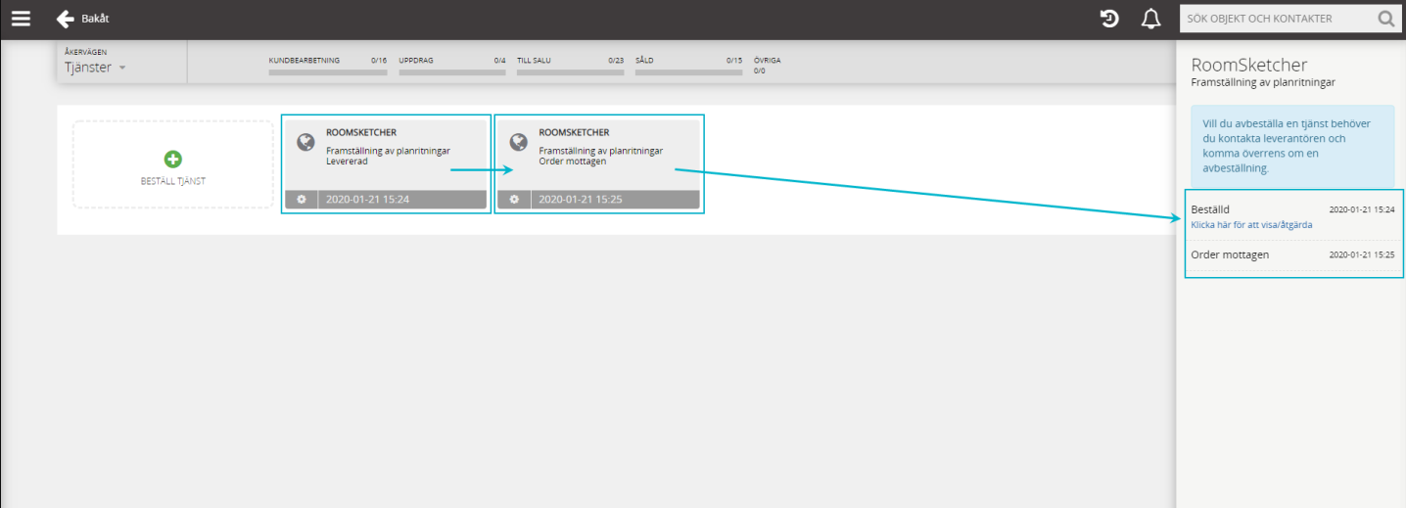Select the Order mottagen row in side panel
The height and width of the screenshot is (508, 1406).
point(1292,254)
